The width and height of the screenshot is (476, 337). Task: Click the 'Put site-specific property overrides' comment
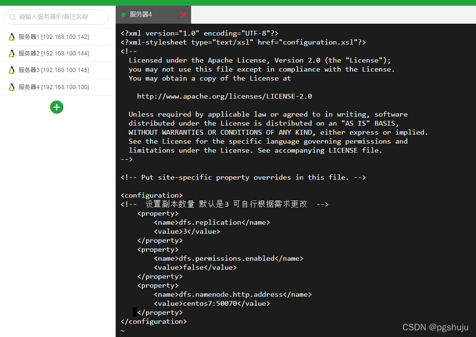click(243, 177)
